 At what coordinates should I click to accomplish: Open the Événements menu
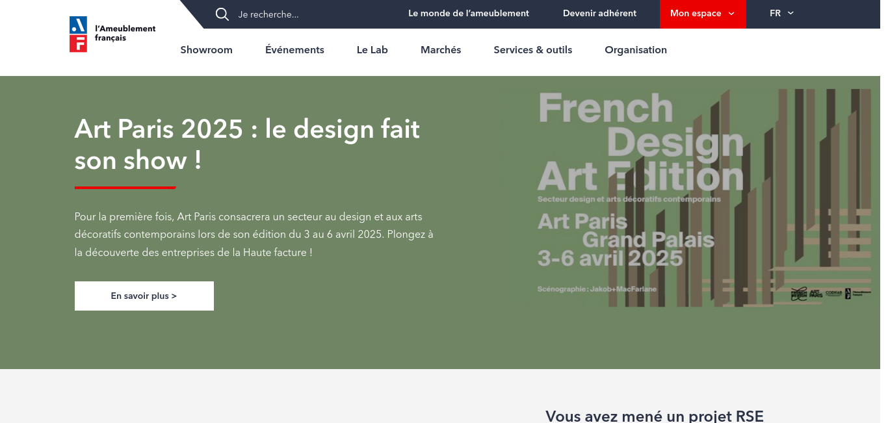(294, 50)
